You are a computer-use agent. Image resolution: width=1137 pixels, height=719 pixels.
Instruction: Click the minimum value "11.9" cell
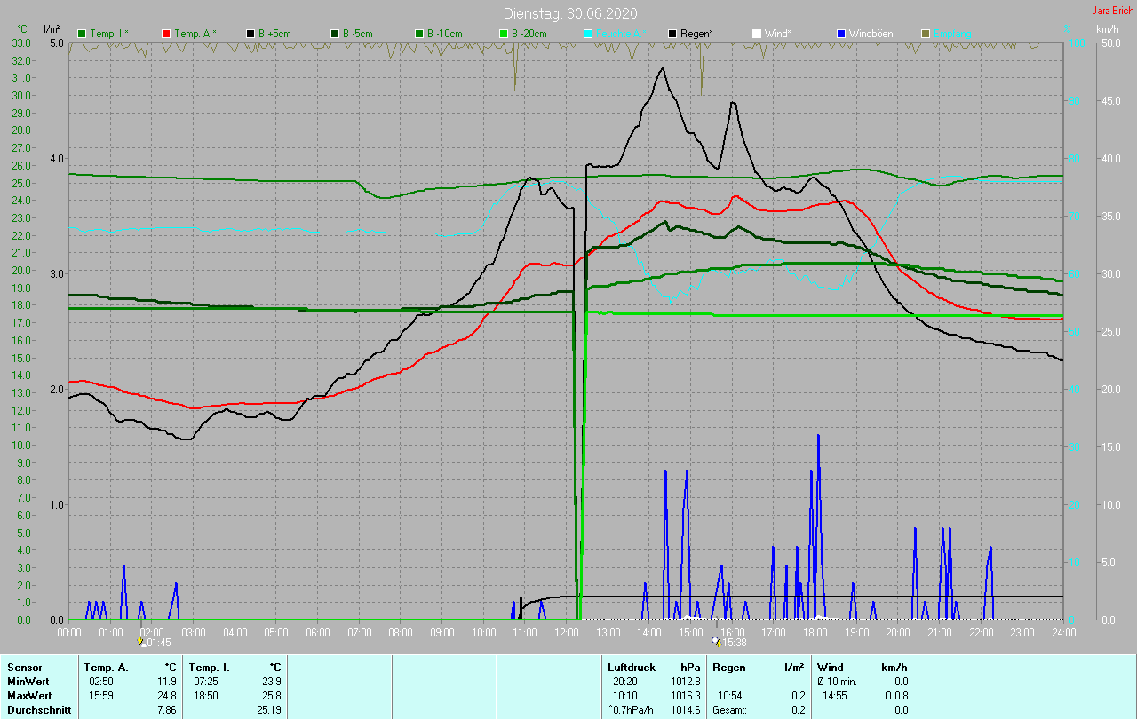click(166, 681)
